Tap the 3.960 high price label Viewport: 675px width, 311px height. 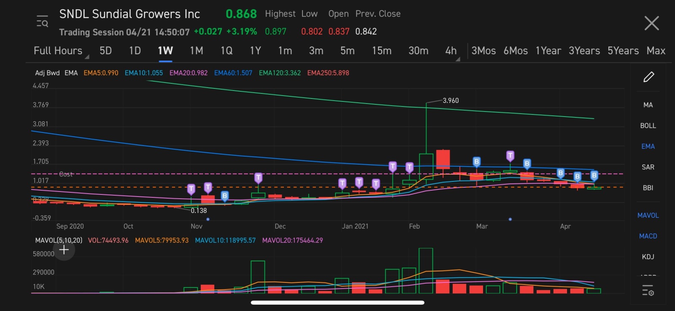pyautogui.click(x=451, y=101)
